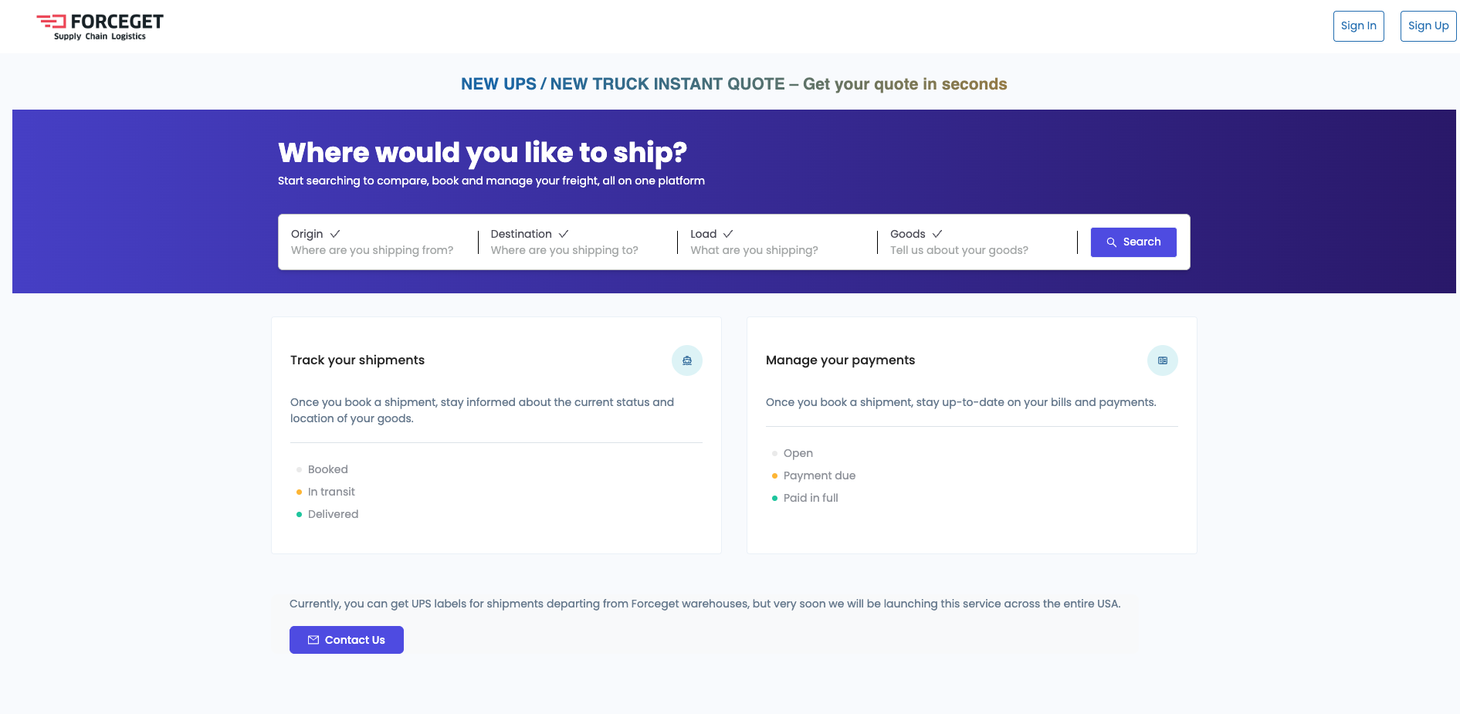This screenshot has width=1460, height=714.
Task: Click the Goods input field
Action: click(x=959, y=249)
